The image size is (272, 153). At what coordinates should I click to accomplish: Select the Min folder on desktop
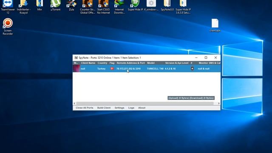(x=40, y=5)
